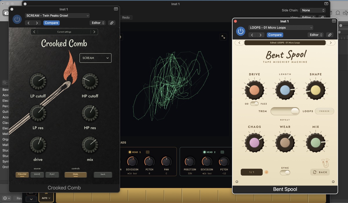The width and height of the screenshot is (348, 203).
Task: Click the orange dot beside the 1/1 field
Action: pos(266,172)
